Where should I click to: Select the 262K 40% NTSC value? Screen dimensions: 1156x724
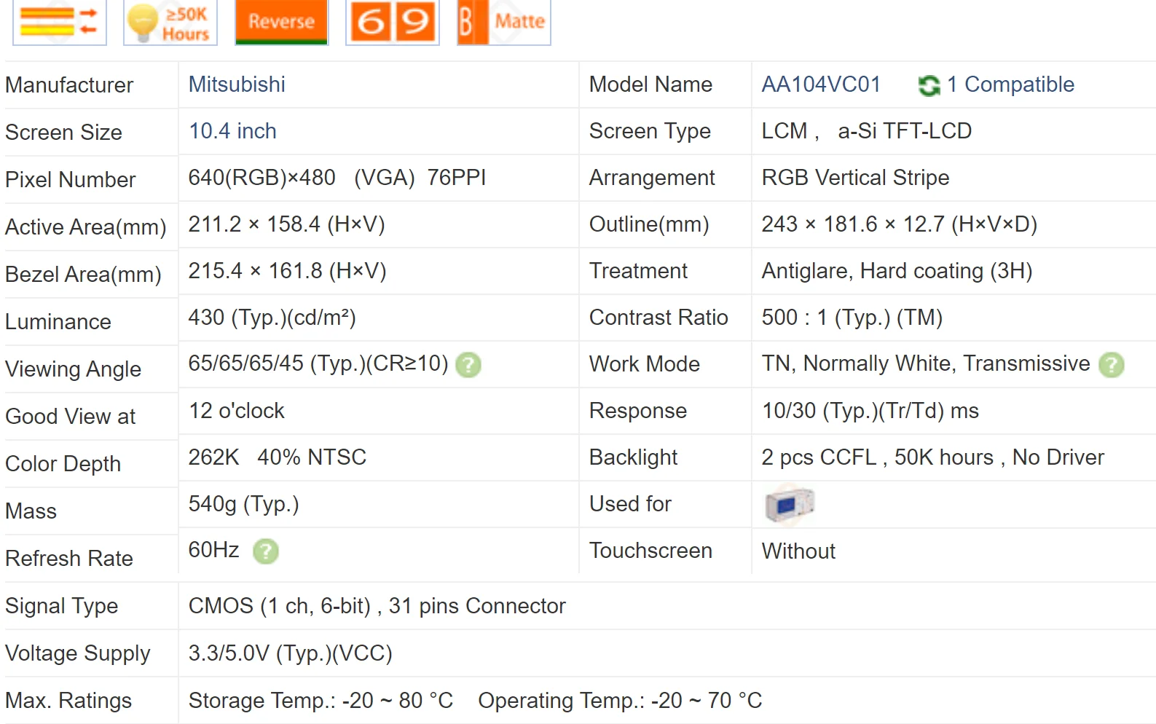278,457
